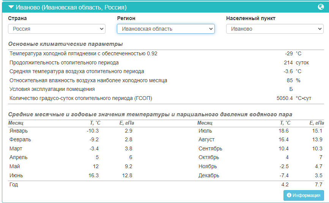Click January temperature -10.3
The height and width of the screenshot is (203, 329).
click(93, 131)
